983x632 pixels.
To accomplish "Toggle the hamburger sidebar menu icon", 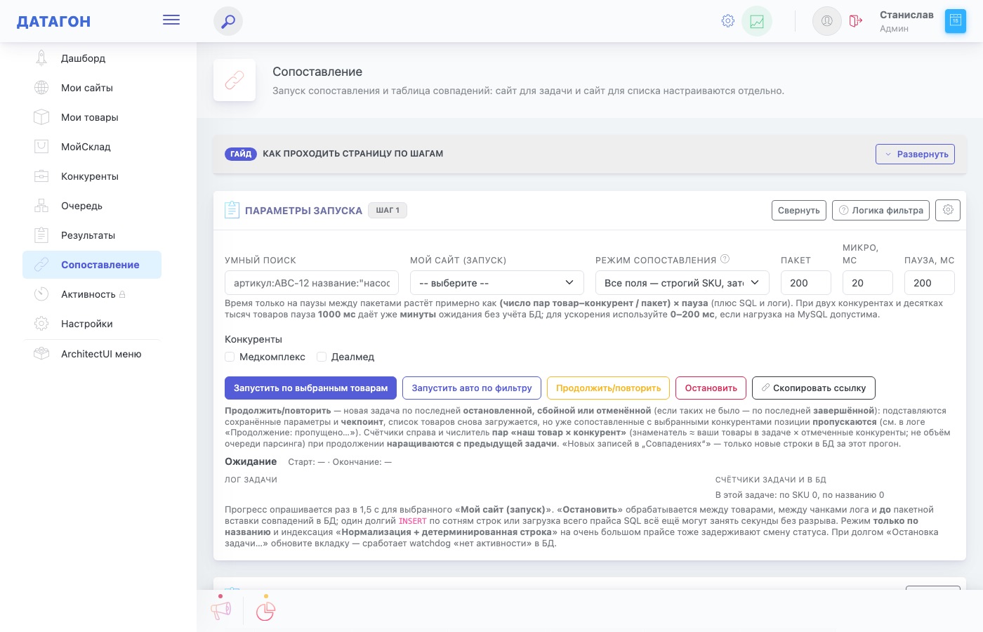I will tap(171, 20).
